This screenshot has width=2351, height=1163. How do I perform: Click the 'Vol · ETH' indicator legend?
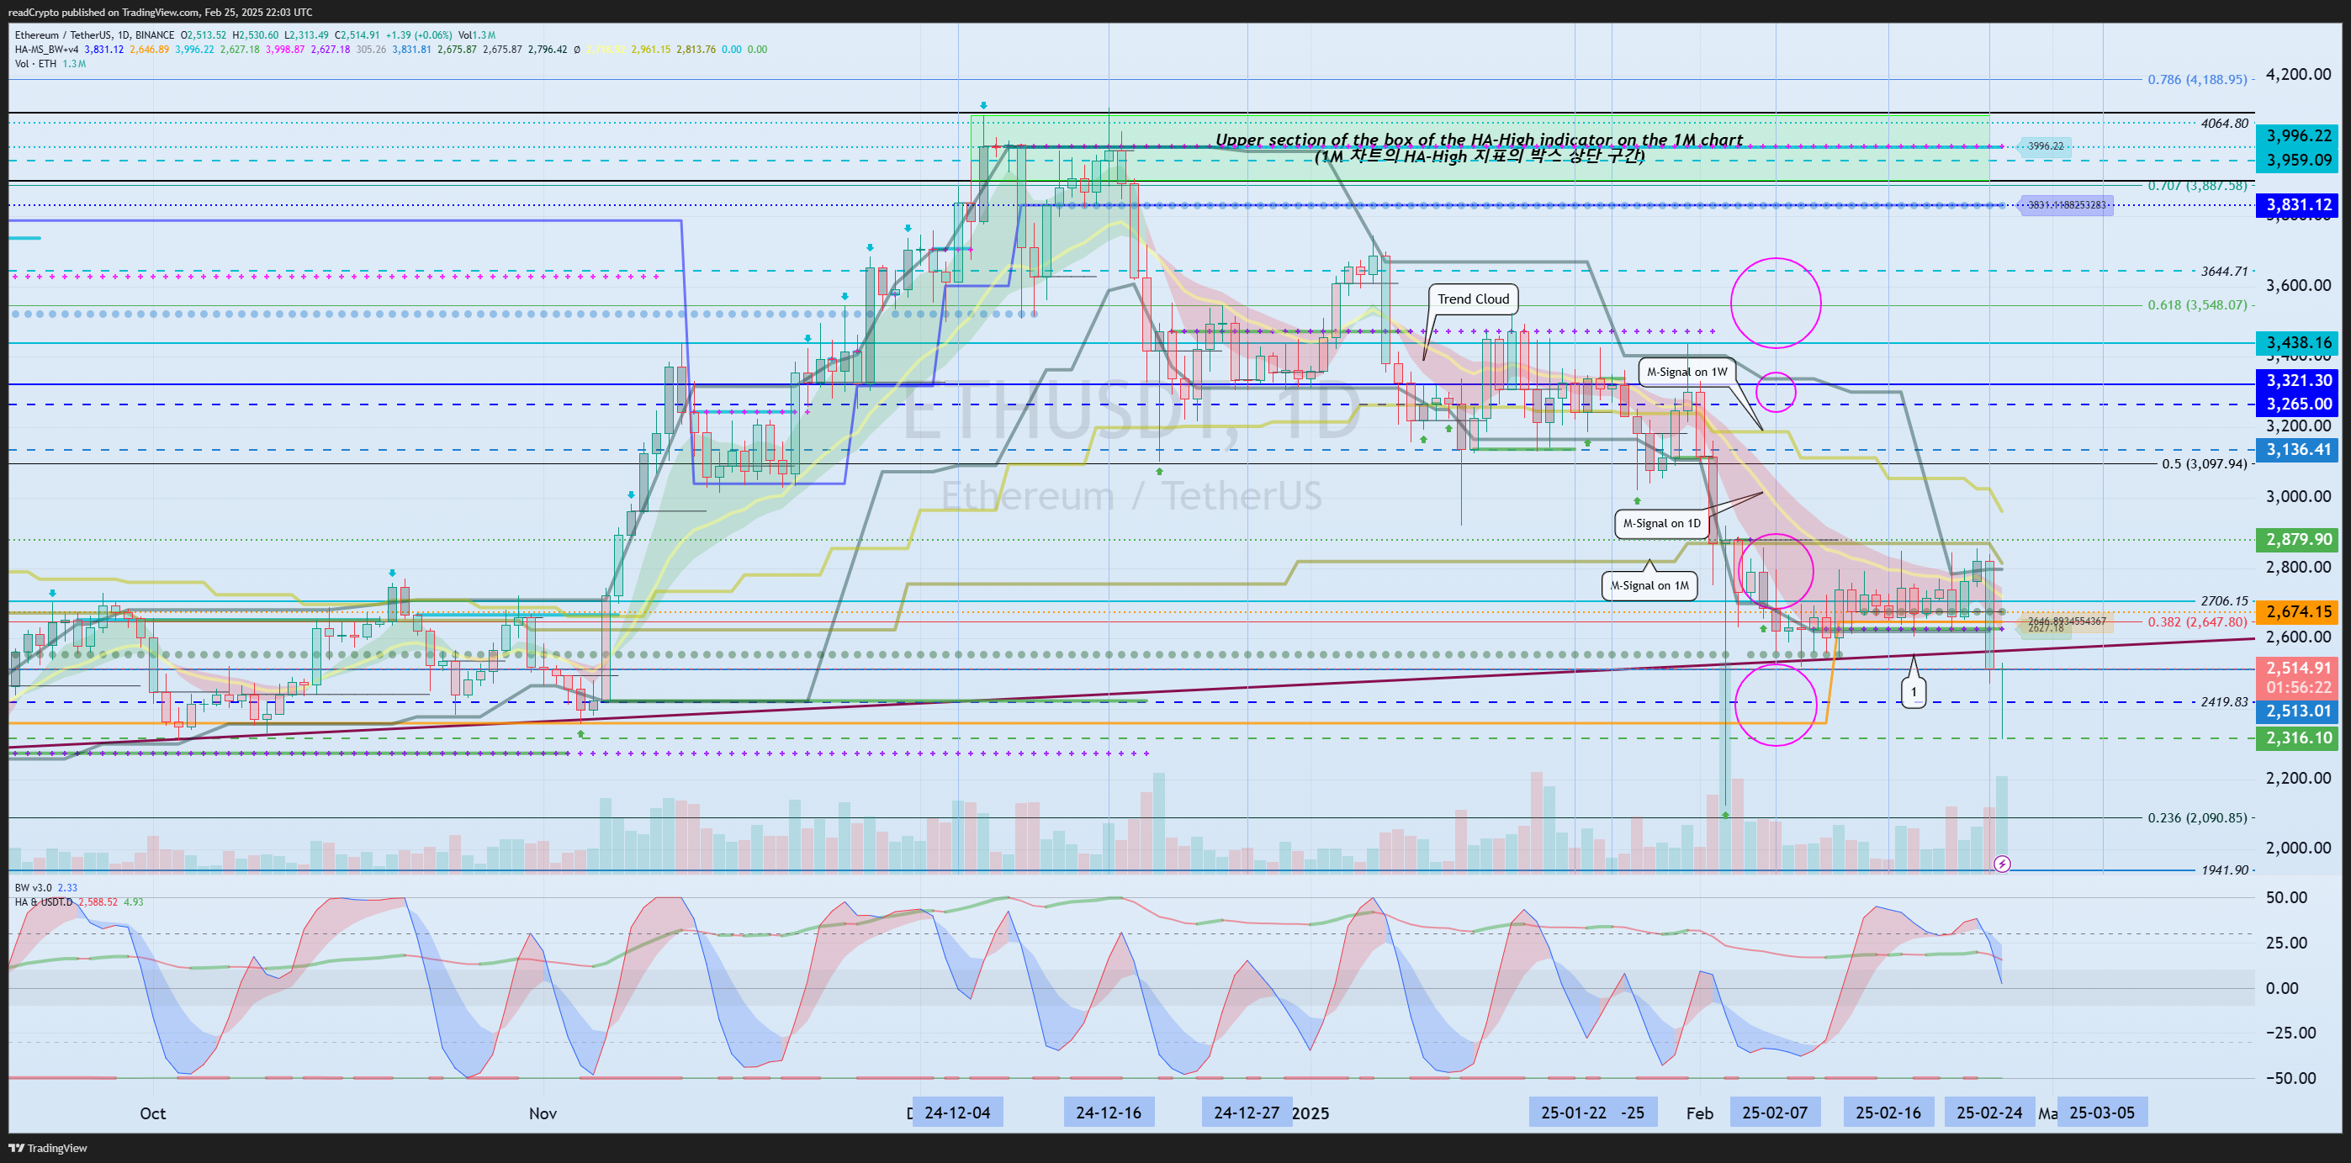tap(35, 64)
